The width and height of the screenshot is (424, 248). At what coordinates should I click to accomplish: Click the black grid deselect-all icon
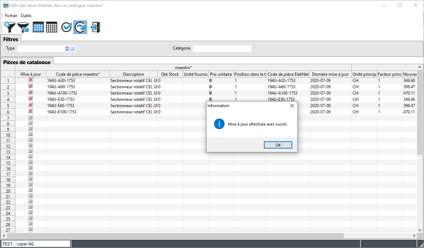pos(52,27)
